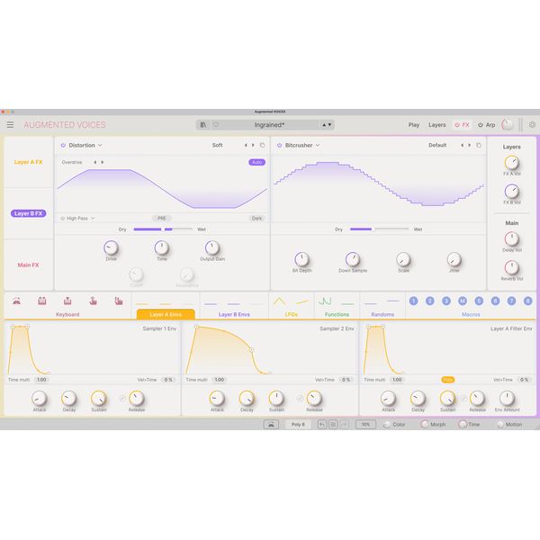
Task: Copy the Distortion effect with the copy icon
Action: click(x=263, y=145)
